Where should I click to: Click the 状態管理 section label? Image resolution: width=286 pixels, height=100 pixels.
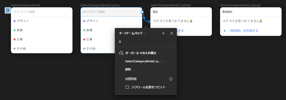click(131, 79)
